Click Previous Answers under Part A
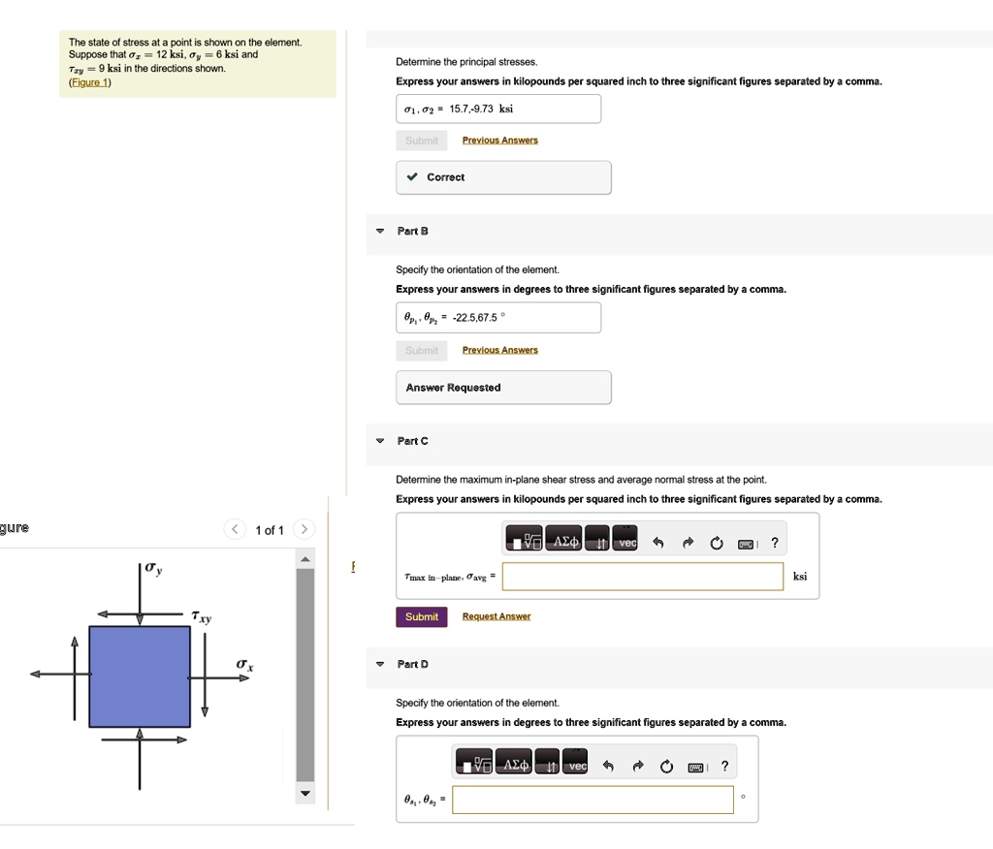Image resolution: width=993 pixels, height=849 pixels. (x=499, y=140)
